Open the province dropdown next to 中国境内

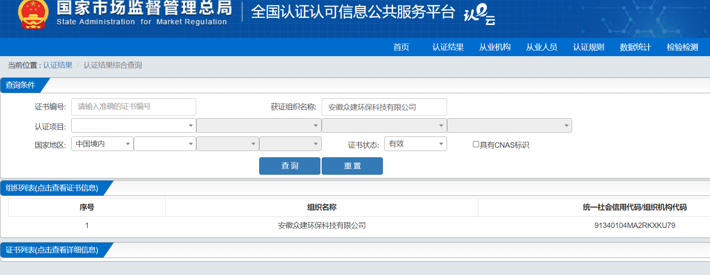165,144
